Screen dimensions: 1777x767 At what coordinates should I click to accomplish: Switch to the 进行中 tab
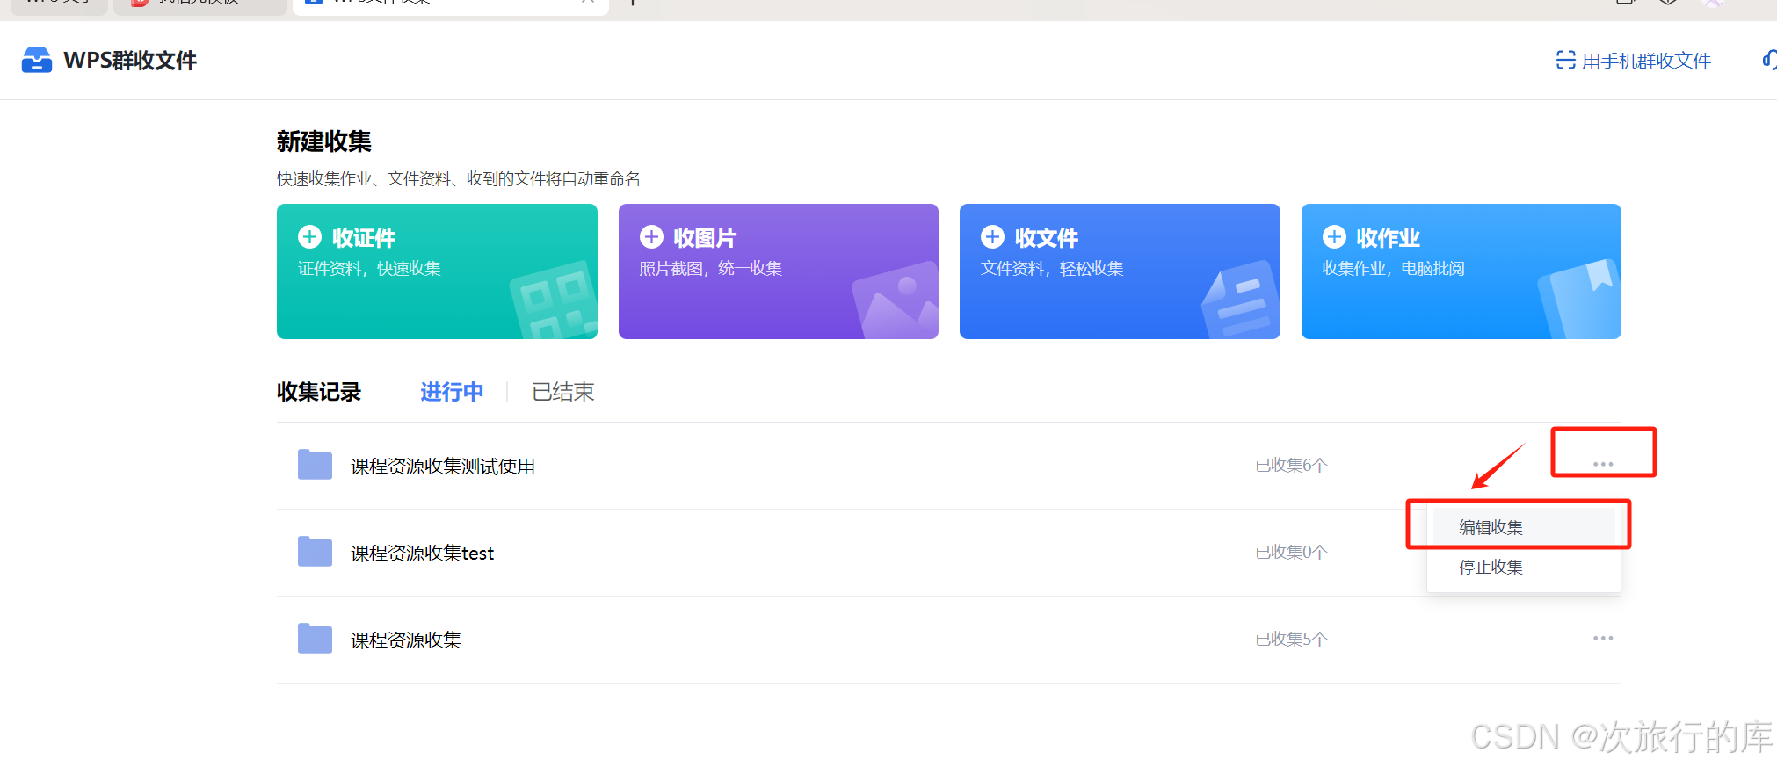[452, 392]
